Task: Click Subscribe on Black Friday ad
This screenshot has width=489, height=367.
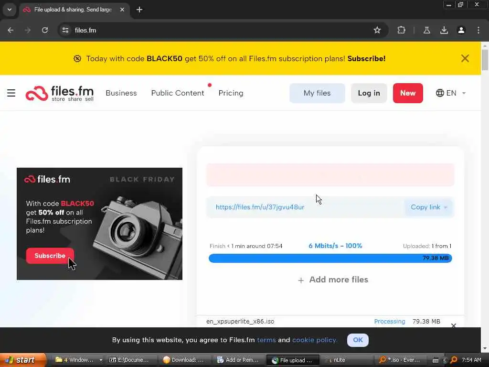Action: pos(50,256)
